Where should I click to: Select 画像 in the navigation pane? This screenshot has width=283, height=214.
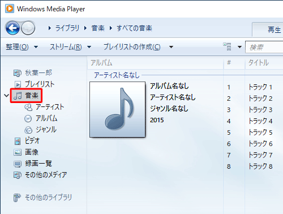32,152
